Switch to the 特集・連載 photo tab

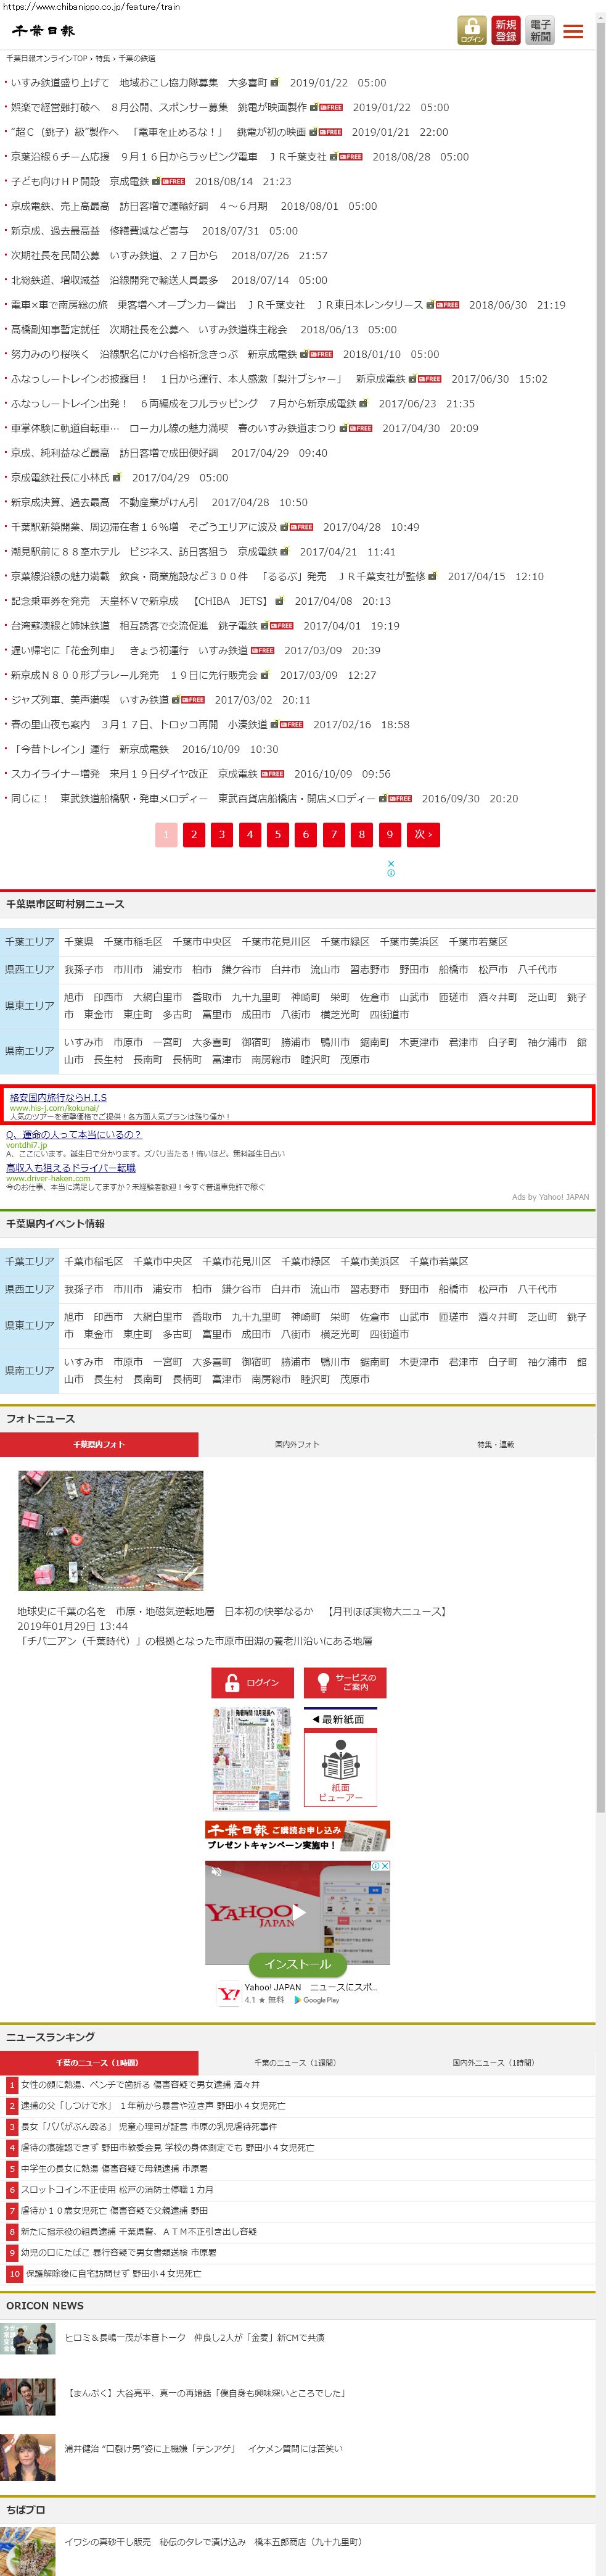click(495, 1444)
